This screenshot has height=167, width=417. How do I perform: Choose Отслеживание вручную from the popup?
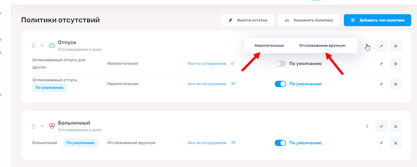322,46
